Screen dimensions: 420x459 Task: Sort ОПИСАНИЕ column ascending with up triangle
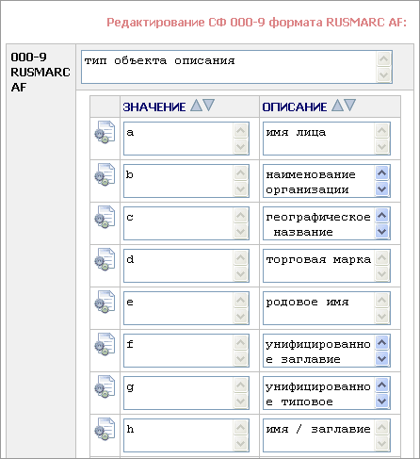pos(338,106)
